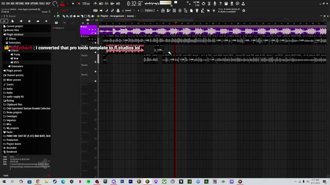This screenshot has height=185, width=330.
Task: Open Spotify from the Windows taskbar
Action: 88,182
